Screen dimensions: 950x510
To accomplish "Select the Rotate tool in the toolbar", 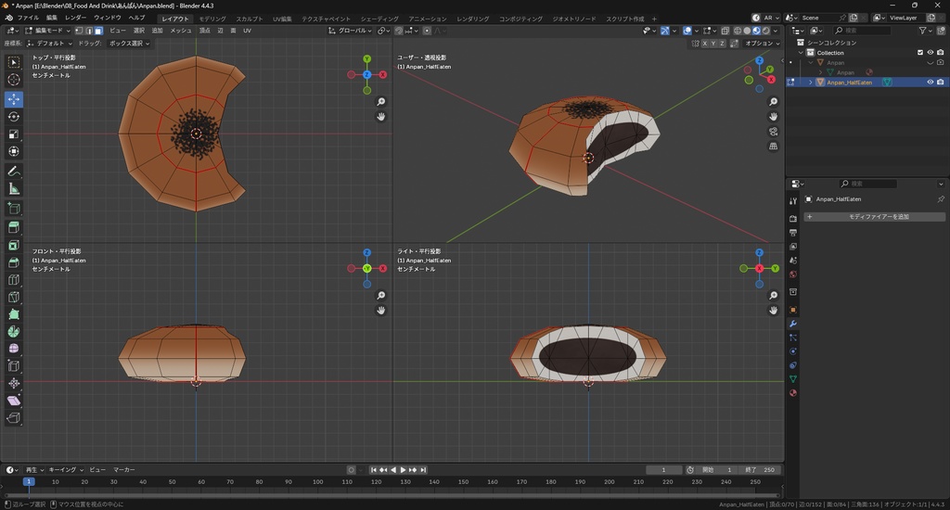I will [x=13, y=116].
